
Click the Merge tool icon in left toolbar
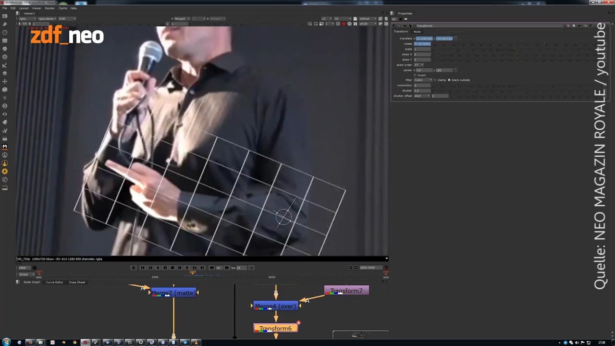click(x=5, y=147)
